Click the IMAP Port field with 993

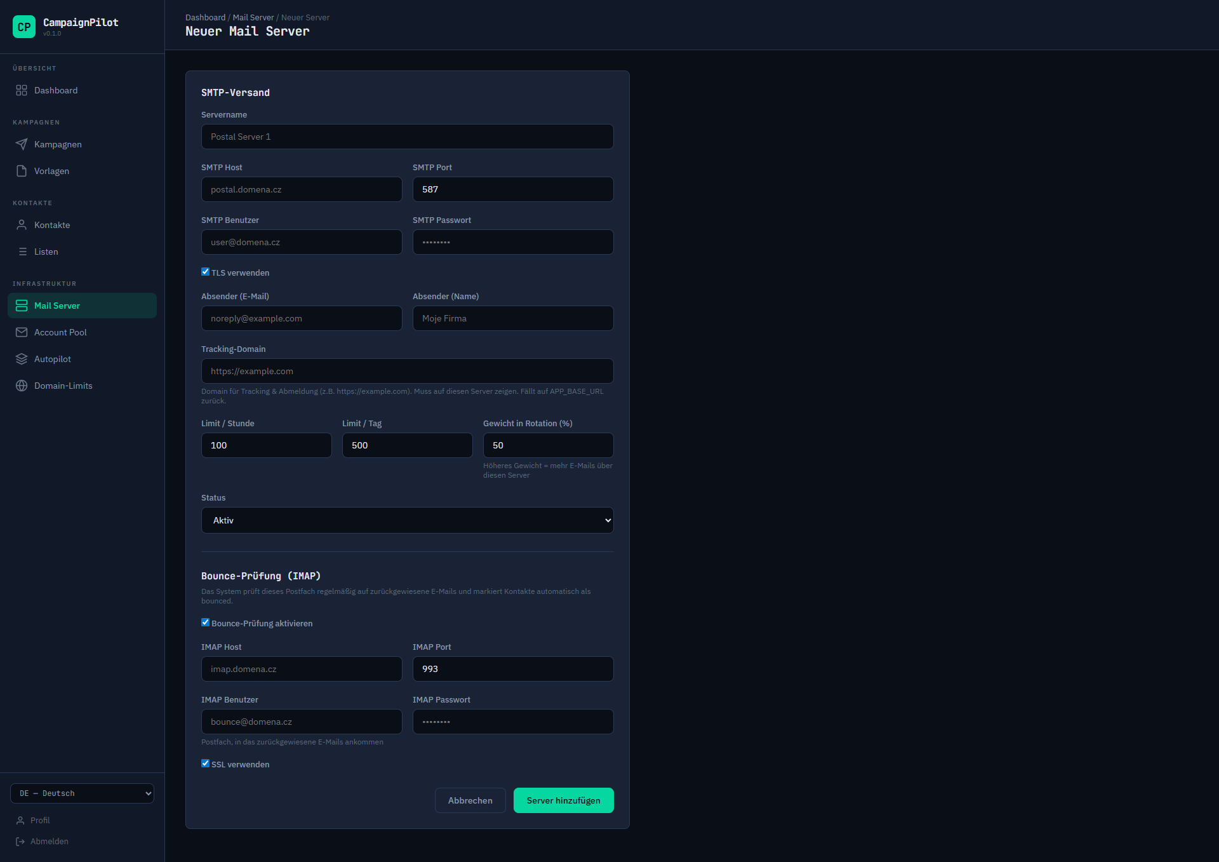click(513, 669)
